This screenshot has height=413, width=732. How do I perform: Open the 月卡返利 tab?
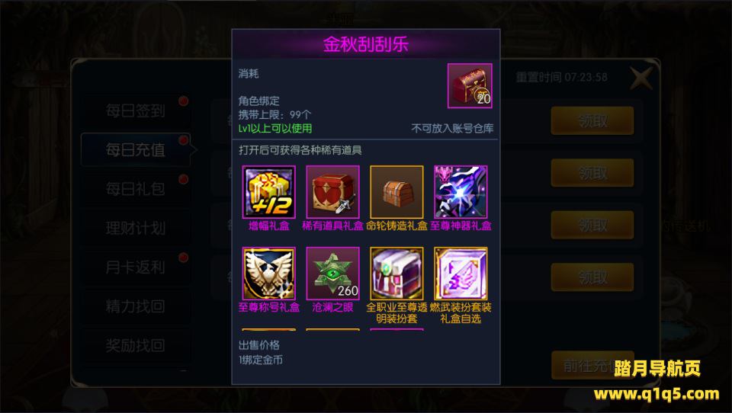[x=136, y=267]
